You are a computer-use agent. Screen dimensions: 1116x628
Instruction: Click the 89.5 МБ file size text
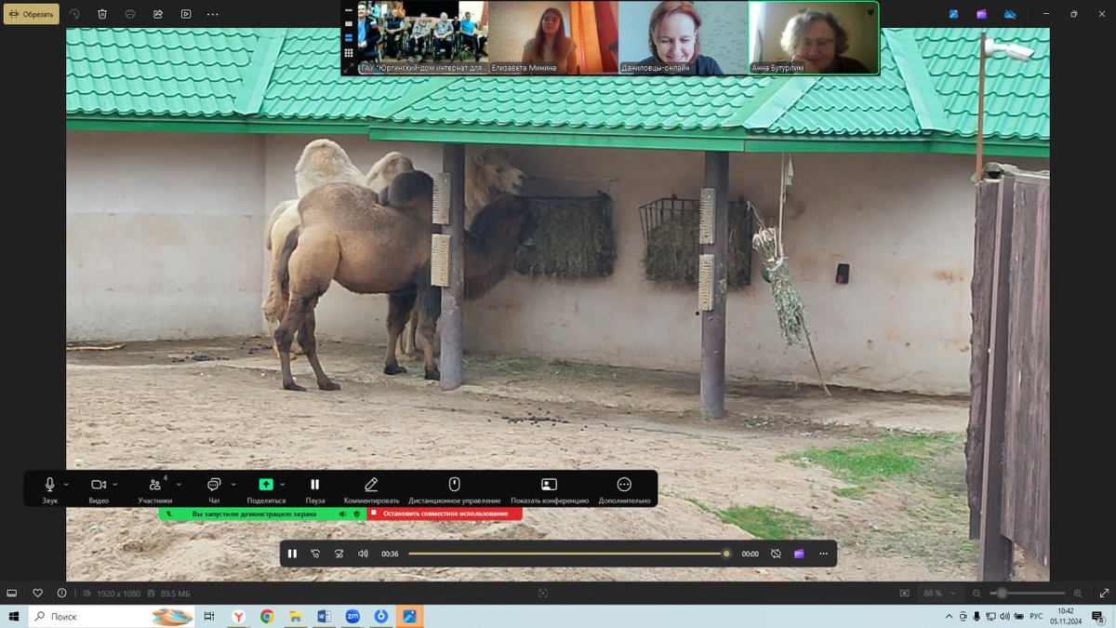pos(175,593)
